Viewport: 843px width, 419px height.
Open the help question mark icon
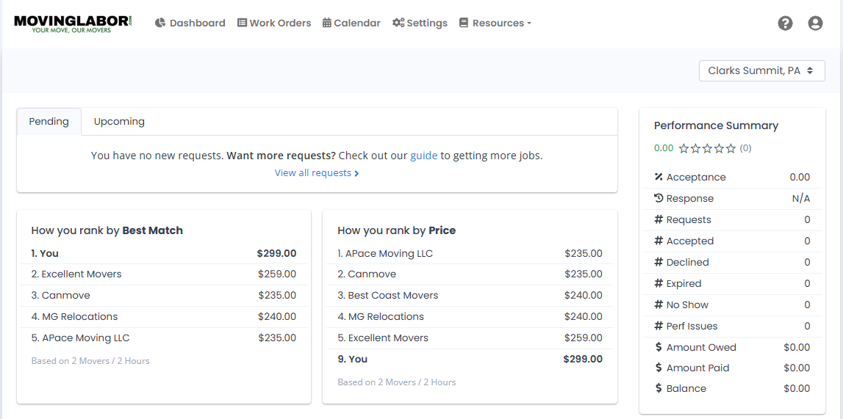tap(785, 23)
